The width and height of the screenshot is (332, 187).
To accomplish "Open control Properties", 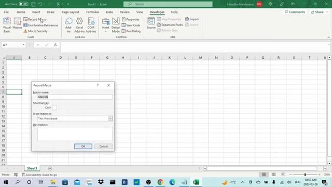I will pyautogui.click(x=131, y=19).
